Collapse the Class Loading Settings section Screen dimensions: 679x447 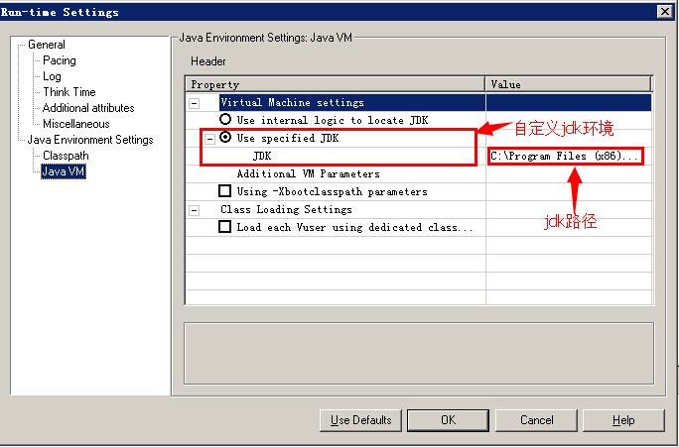(195, 209)
